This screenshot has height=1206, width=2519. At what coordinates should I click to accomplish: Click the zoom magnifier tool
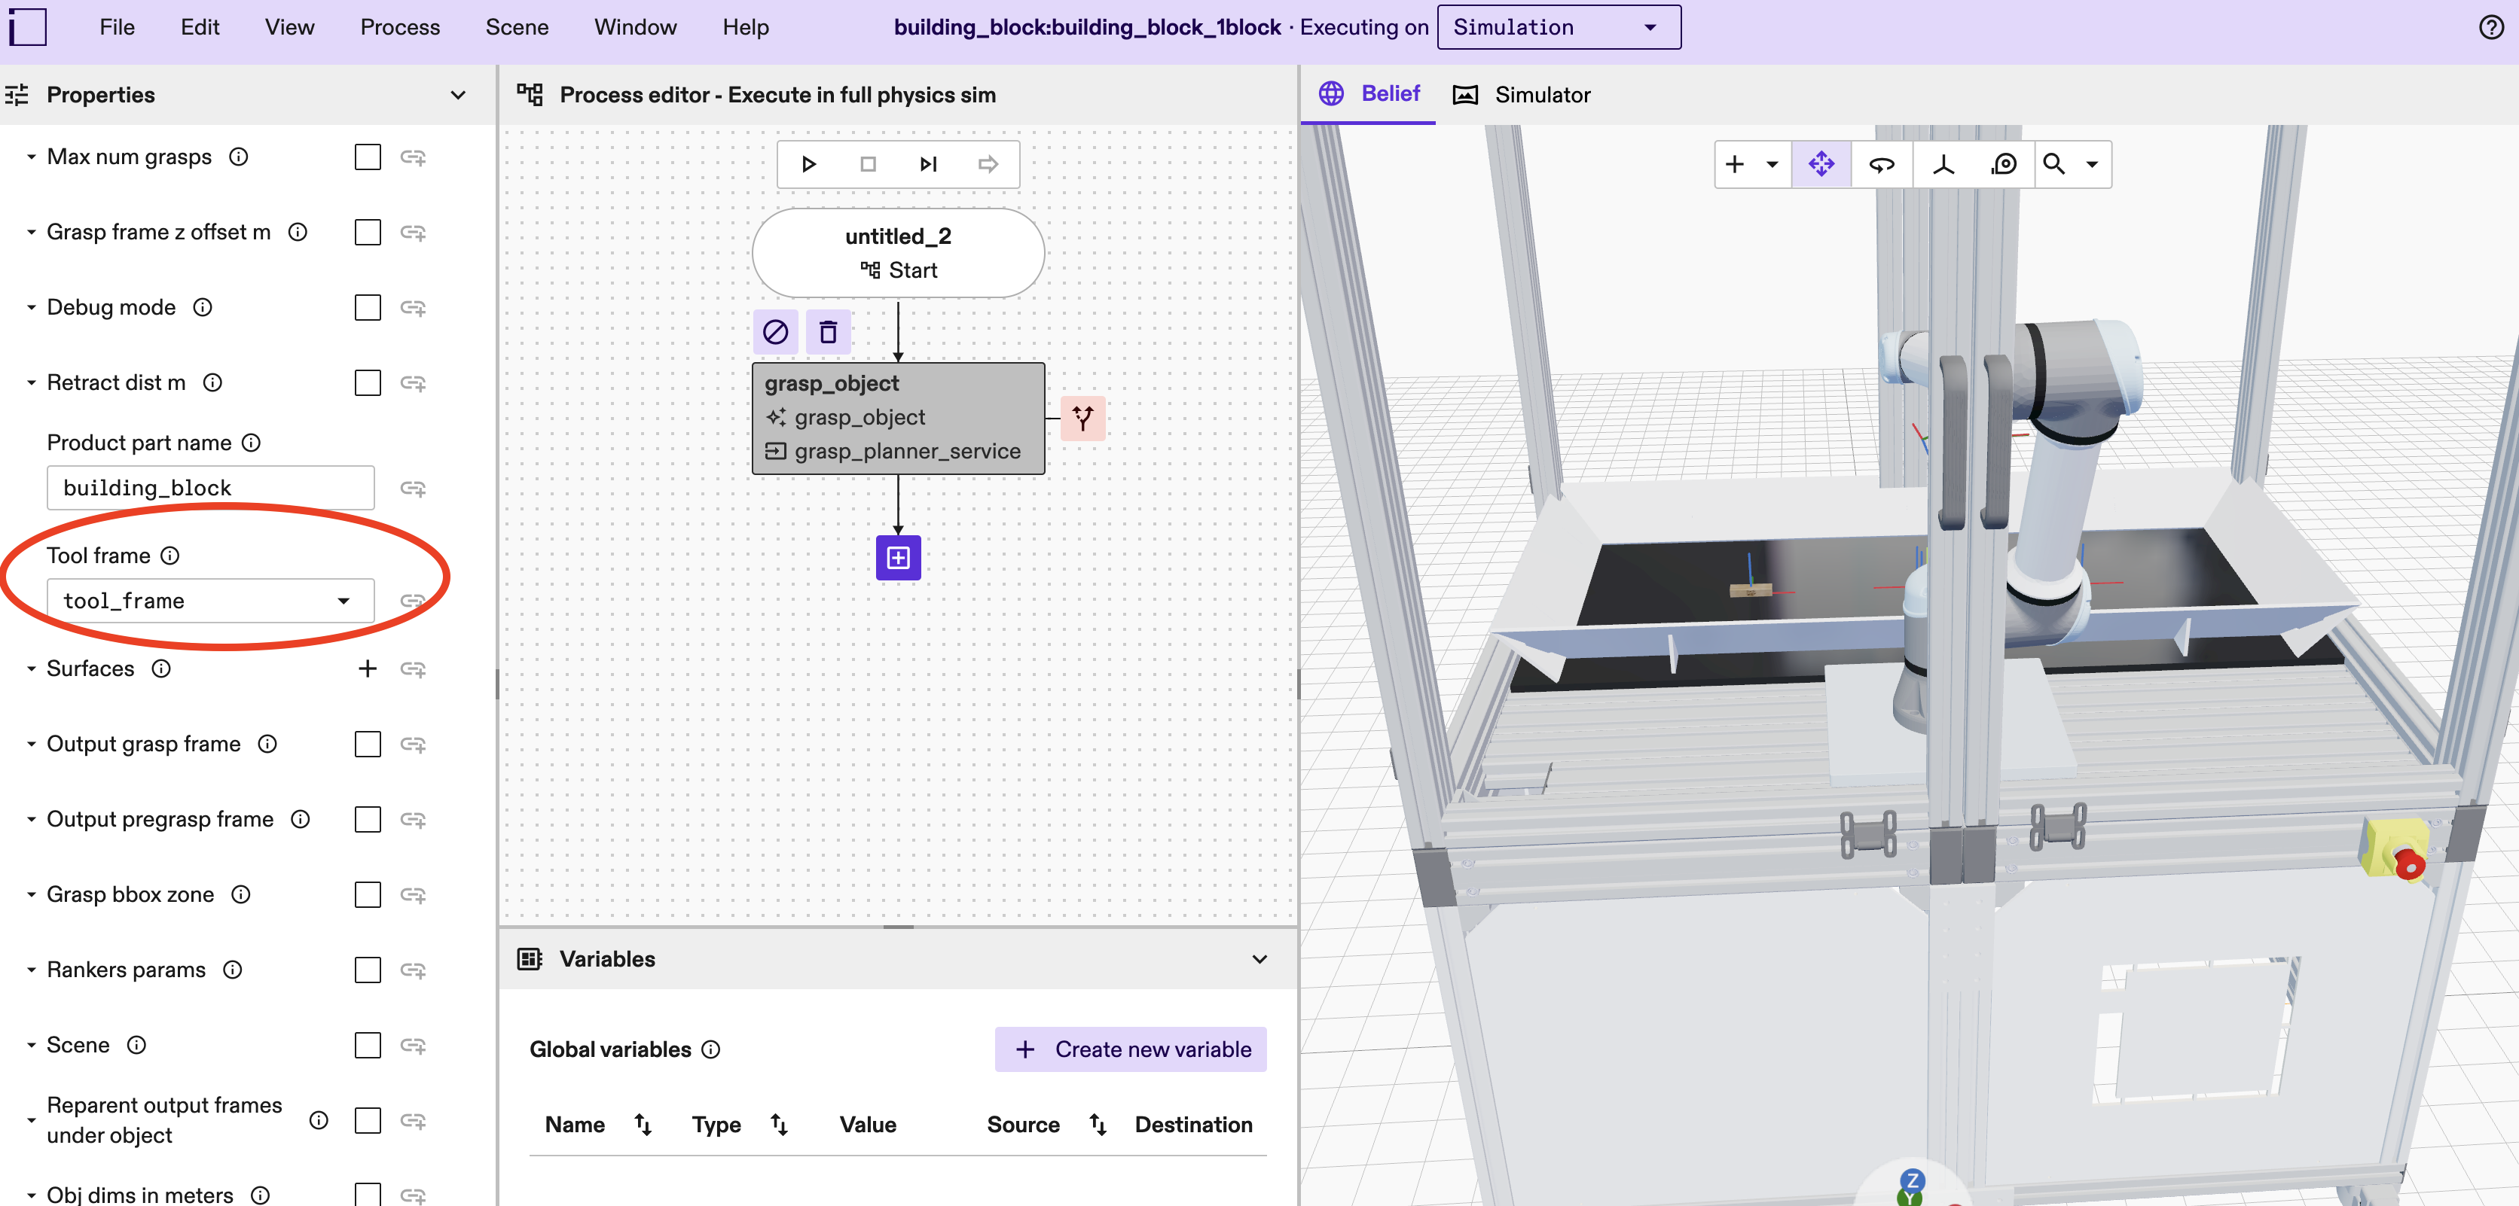click(2054, 164)
